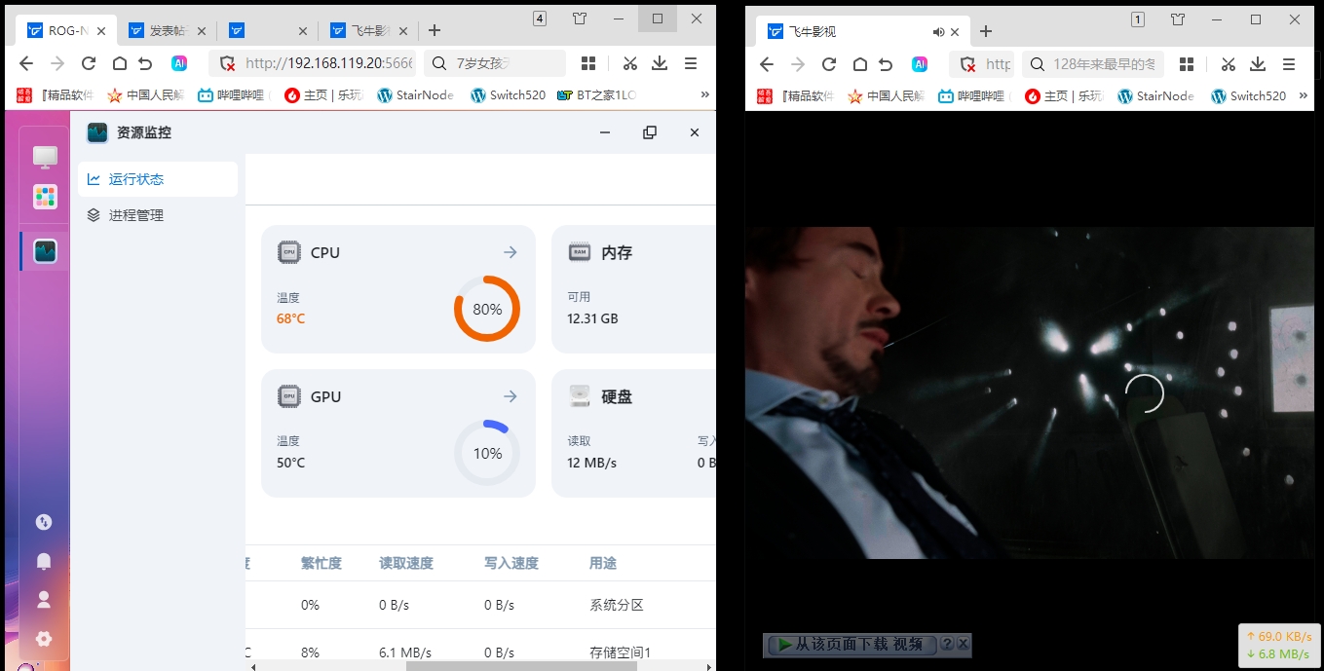Click the 内存 card showing 12.31 GB
Screen dimensions: 1324x671
pyautogui.click(x=633, y=289)
